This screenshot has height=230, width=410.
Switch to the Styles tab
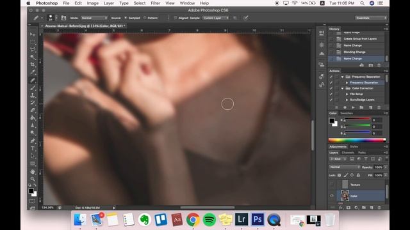pos(354,146)
